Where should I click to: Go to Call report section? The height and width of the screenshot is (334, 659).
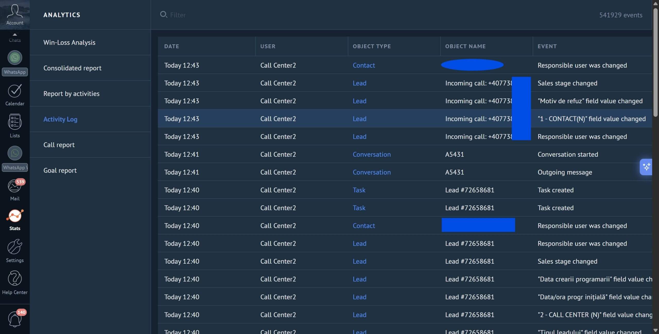click(59, 145)
